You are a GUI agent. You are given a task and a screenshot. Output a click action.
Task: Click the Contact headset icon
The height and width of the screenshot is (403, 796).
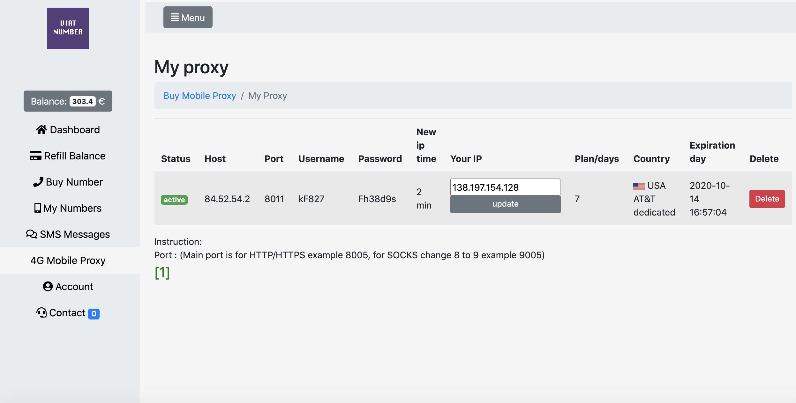point(41,312)
